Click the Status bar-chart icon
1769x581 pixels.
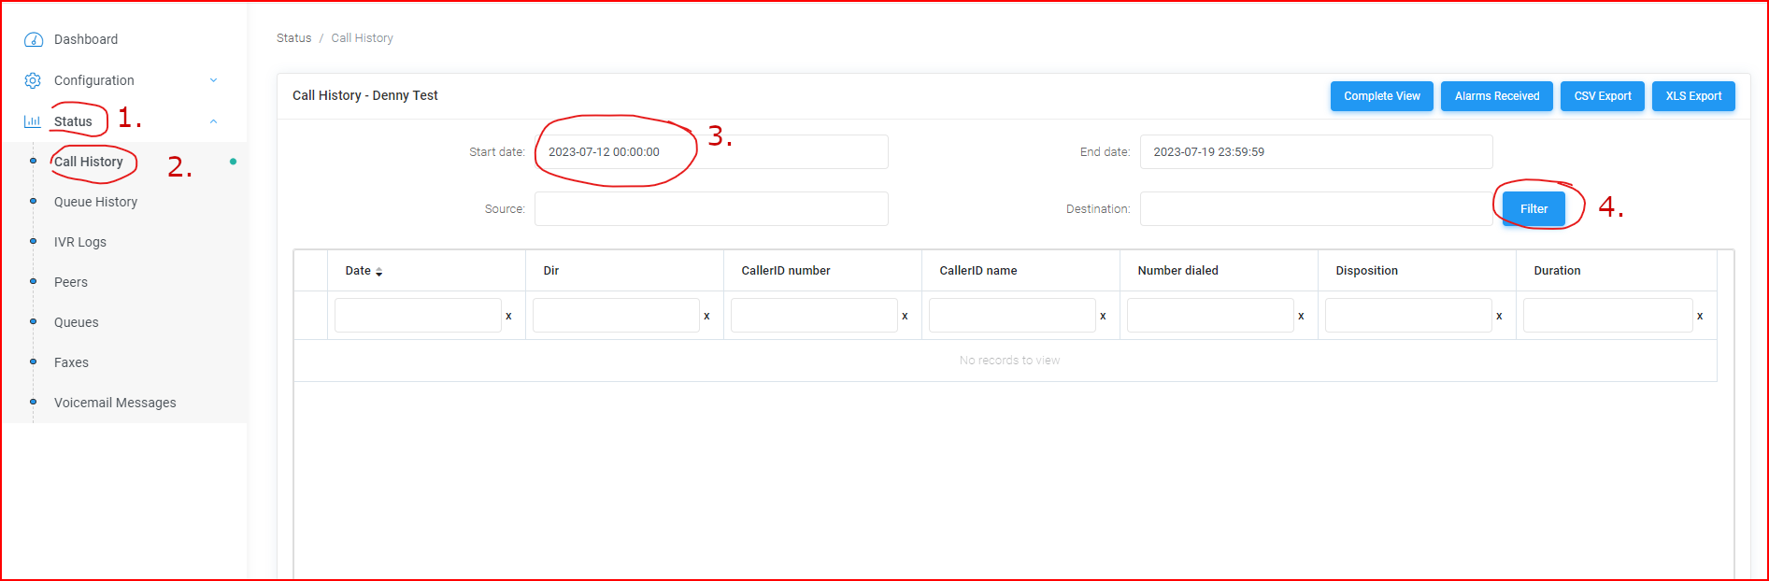click(x=33, y=121)
